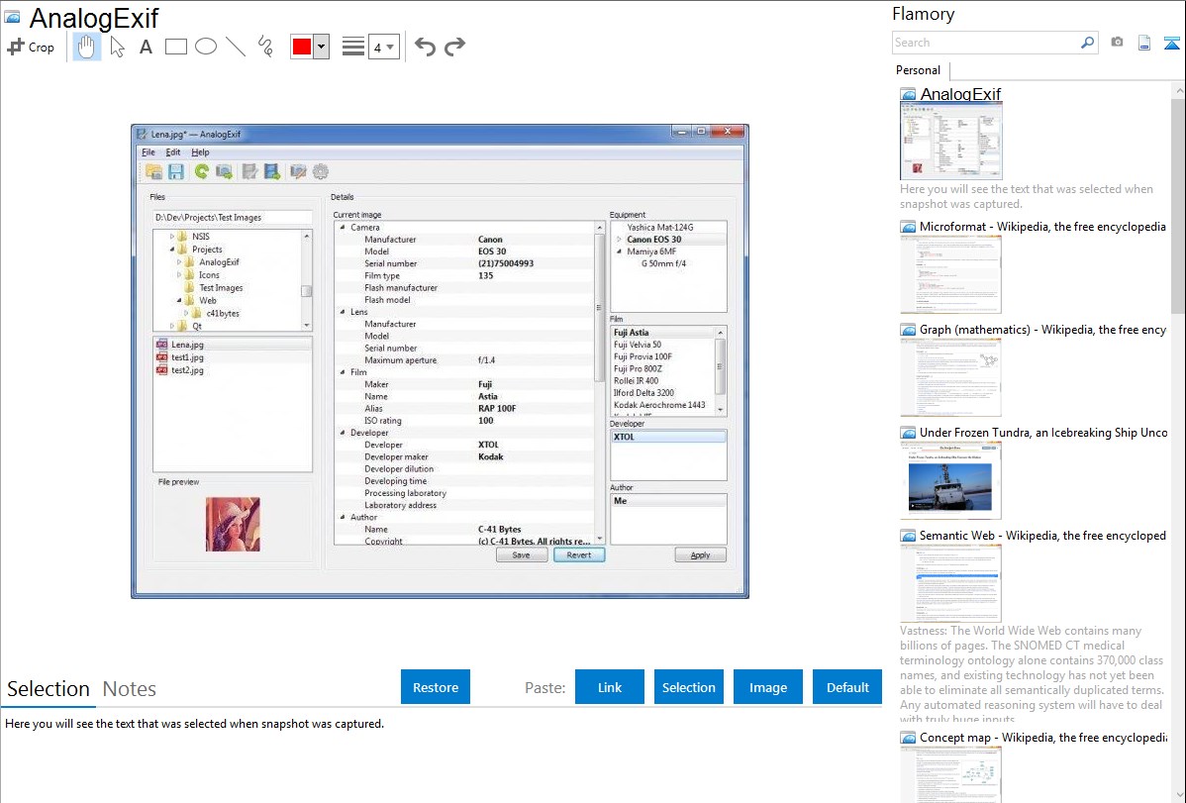1186x803 pixels.
Task: Activate the hand pan tool
Action: tap(87, 47)
